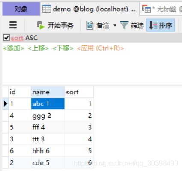
Task: Click the id cell in the cde 5 row
Action: (x=20, y=163)
